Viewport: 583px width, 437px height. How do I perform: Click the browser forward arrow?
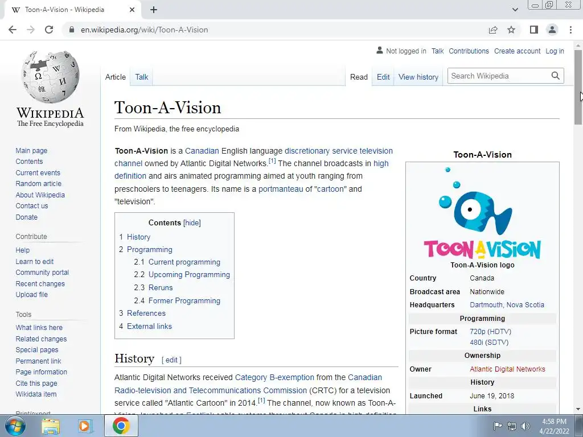coord(31,30)
